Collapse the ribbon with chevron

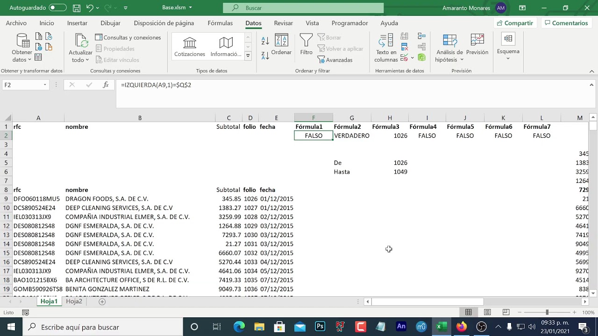(591, 71)
